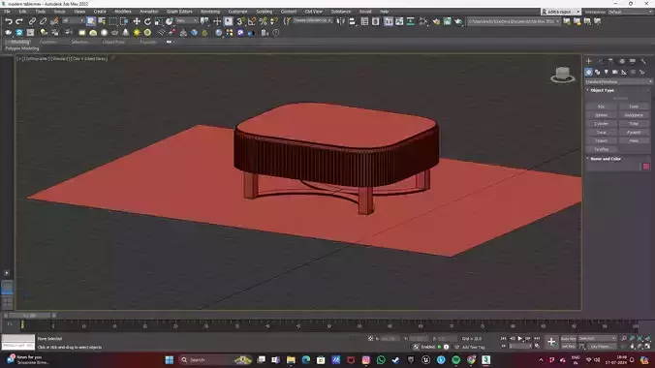The height and width of the screenshot is (368, 655).
Task: Click the large Set Keys plus button
Action: point(551,342)
